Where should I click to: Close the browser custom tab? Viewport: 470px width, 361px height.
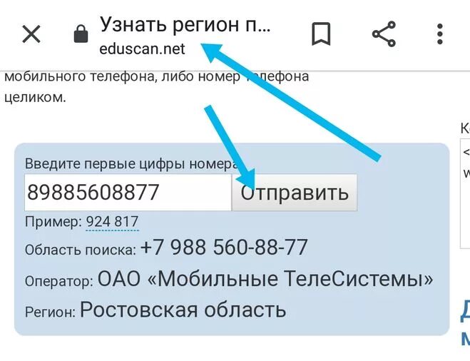point(31,34)
